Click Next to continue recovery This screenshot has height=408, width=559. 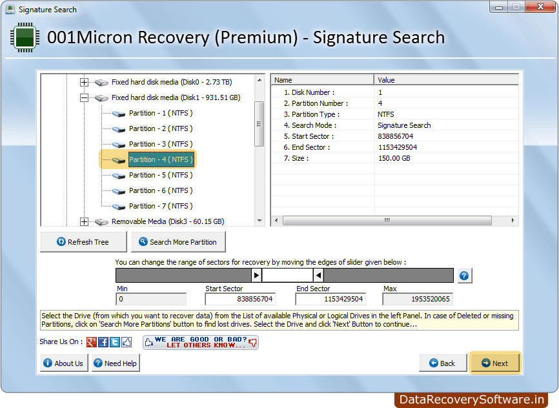coord(495,363)
